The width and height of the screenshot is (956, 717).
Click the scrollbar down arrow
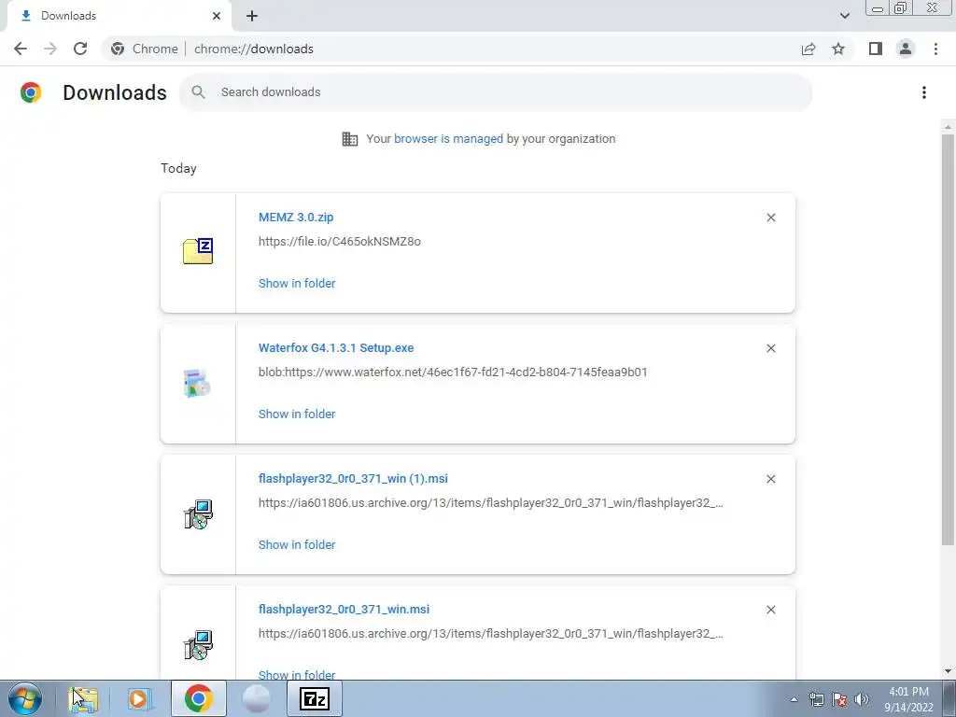[948, 672]
